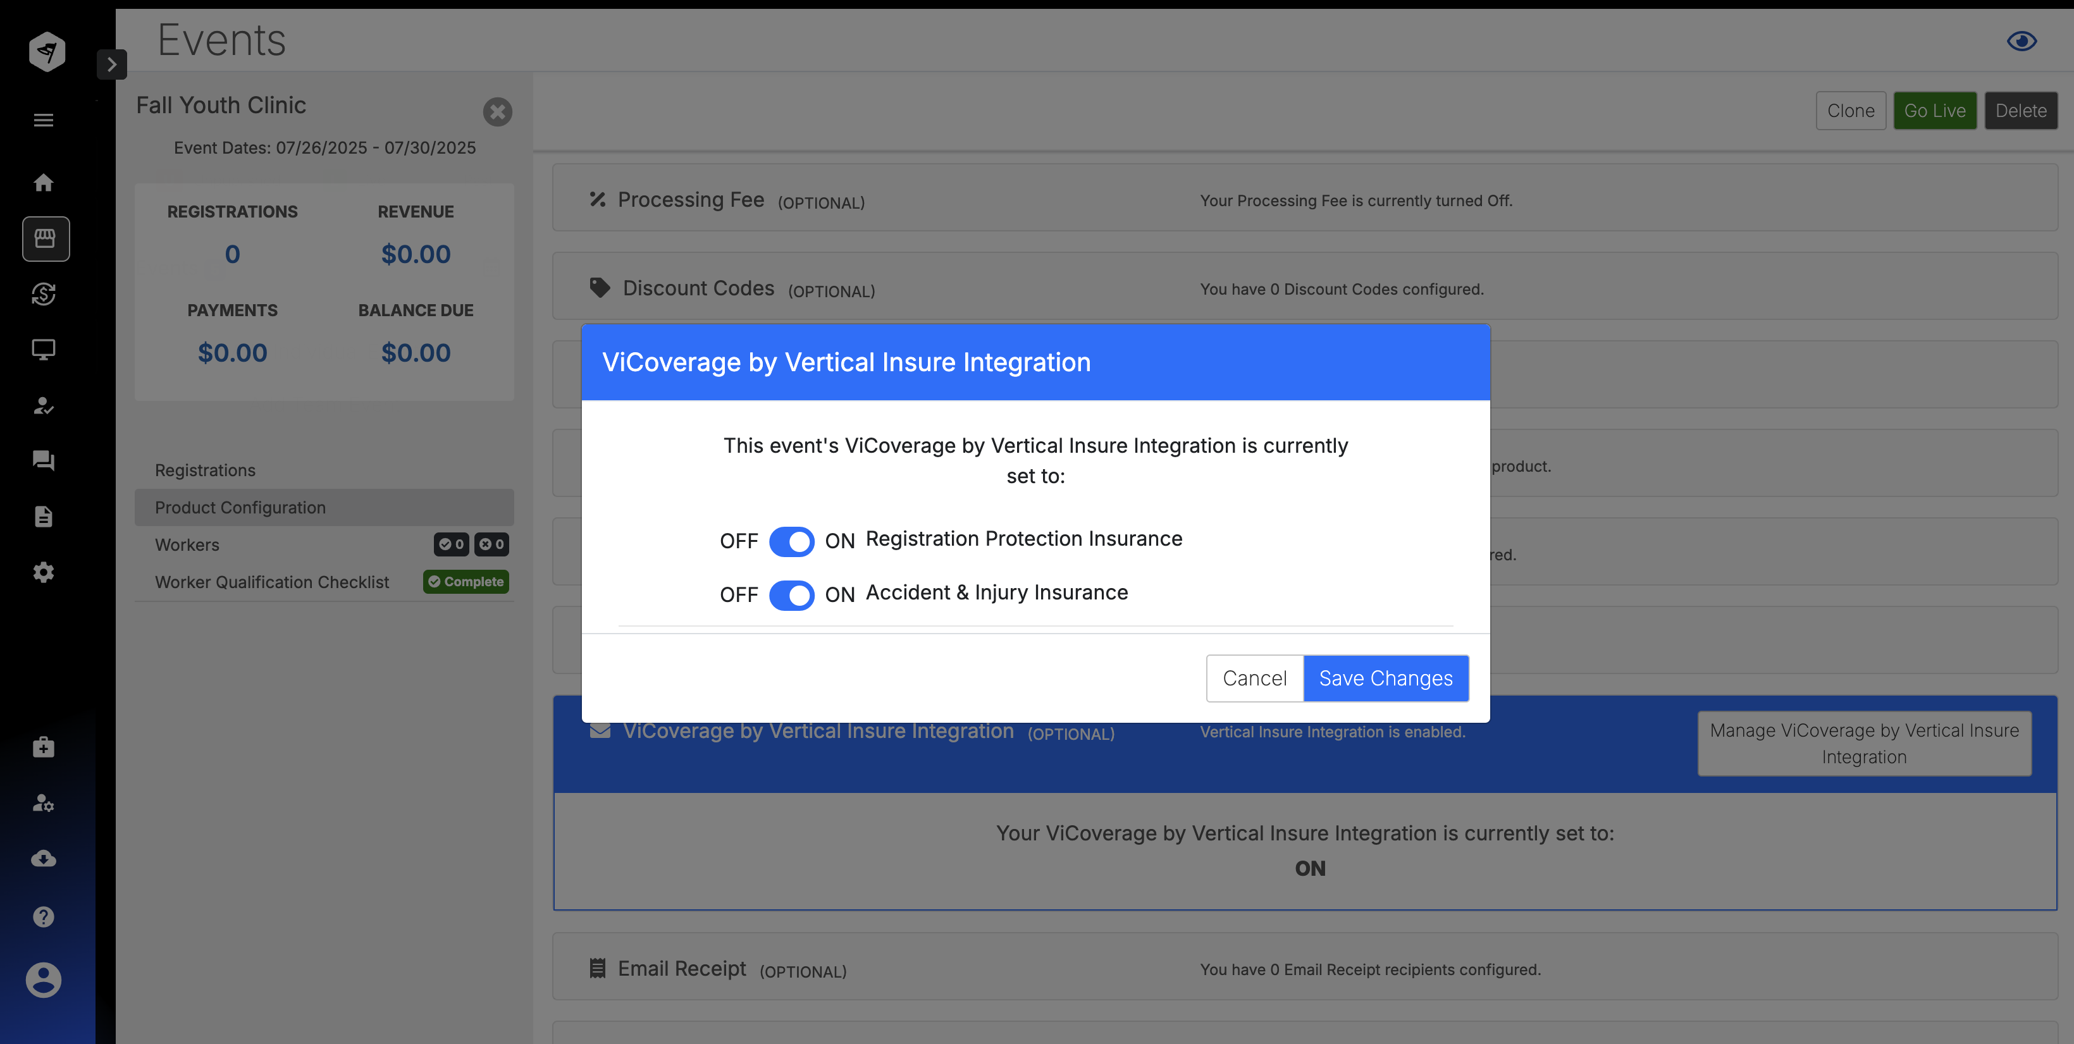
Task: Click the Workers rejected count badge
Action: (491, 545)
